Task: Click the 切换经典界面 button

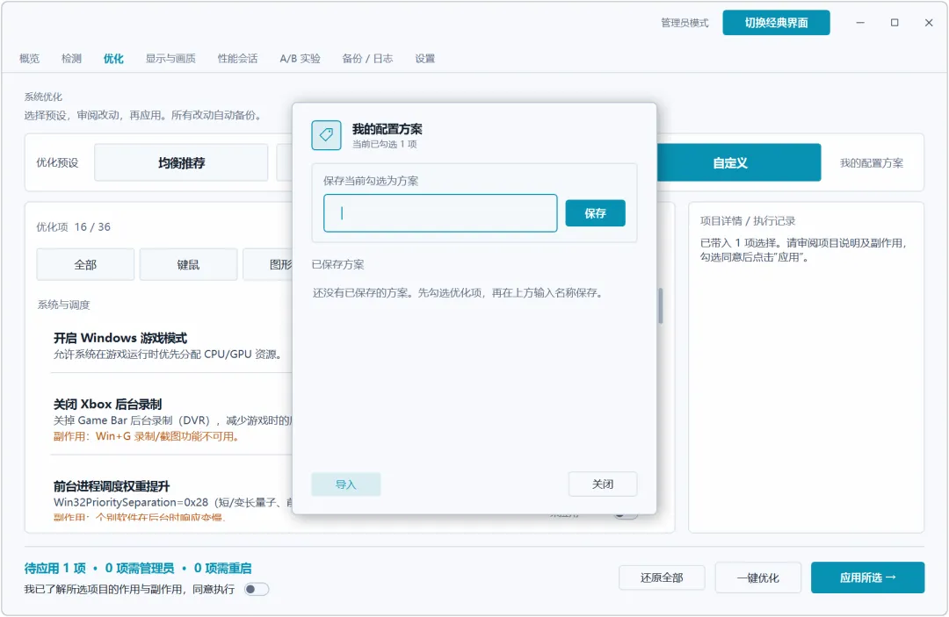Action: coord(776,23)
